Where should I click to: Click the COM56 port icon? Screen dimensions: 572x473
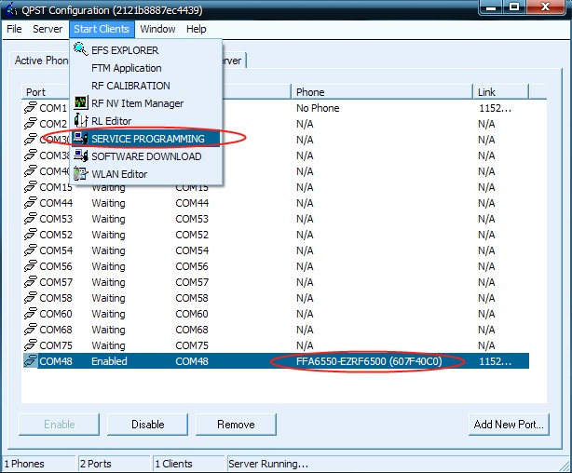coord(31,266)
